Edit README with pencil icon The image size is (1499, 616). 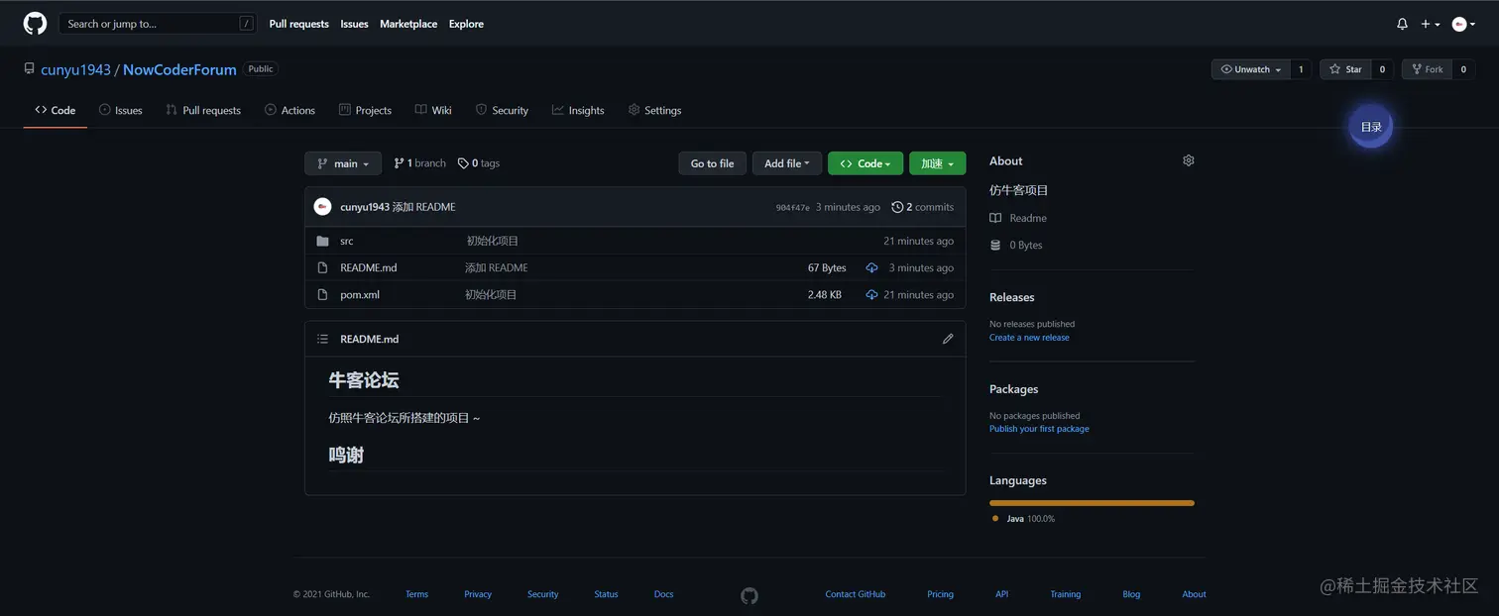tap(948, 339)
